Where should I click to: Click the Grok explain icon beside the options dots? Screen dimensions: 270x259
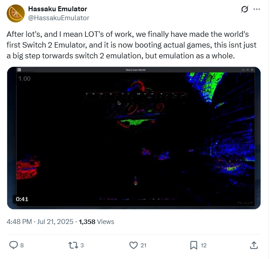tap(245, 9)
